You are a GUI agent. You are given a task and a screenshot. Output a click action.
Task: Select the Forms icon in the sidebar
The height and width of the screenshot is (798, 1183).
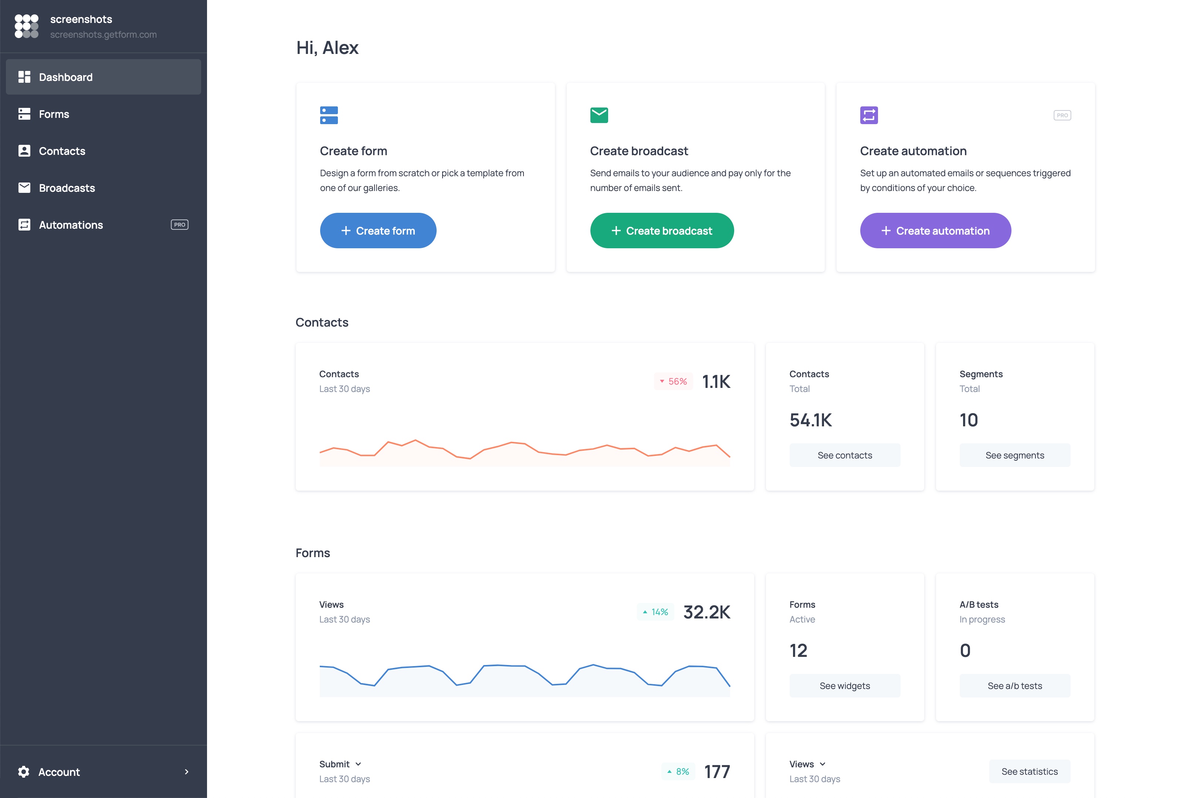click(x=24, y=114)
